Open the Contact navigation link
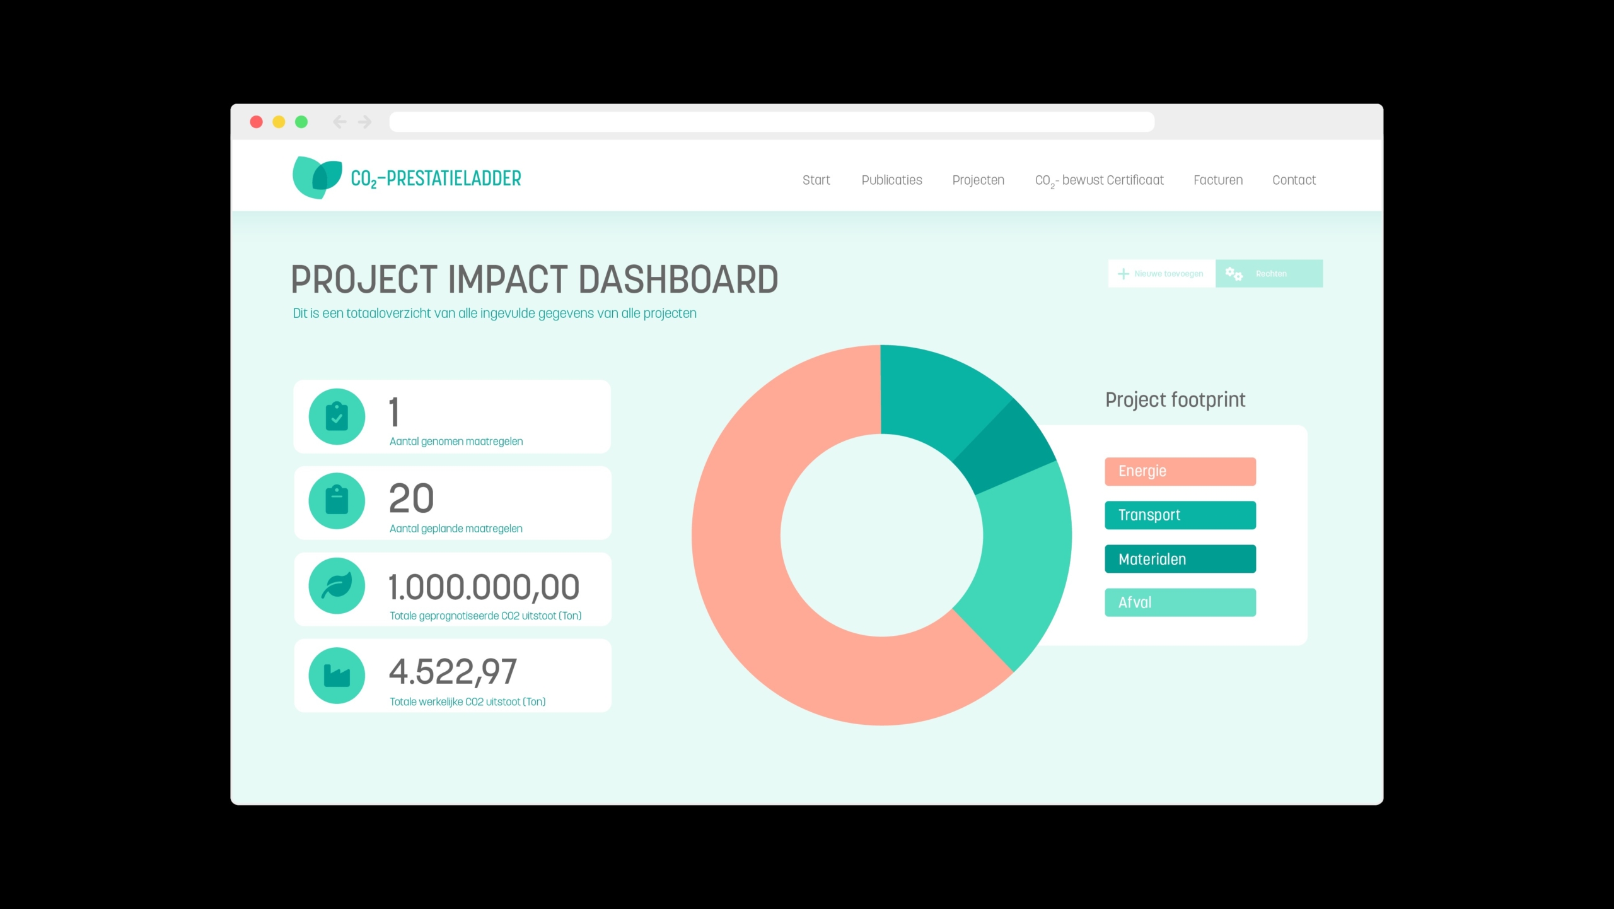Screen dimensions: 1614x909 [1294, 180]
